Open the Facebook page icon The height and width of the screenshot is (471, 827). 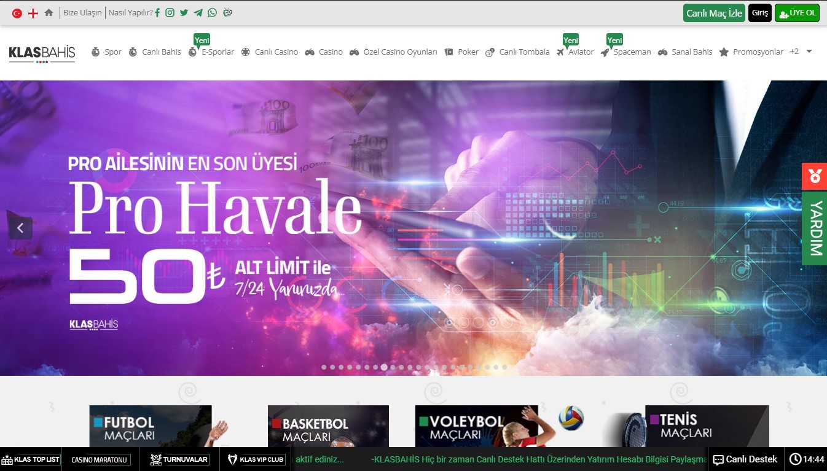coord(158,12)
